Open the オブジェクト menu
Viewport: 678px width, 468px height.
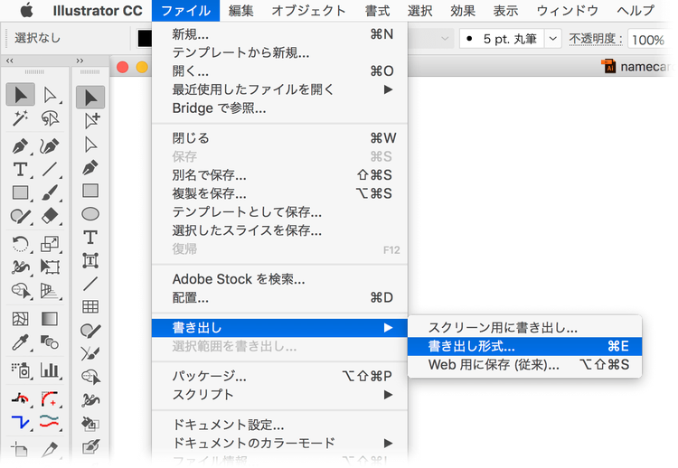[309, 10]
